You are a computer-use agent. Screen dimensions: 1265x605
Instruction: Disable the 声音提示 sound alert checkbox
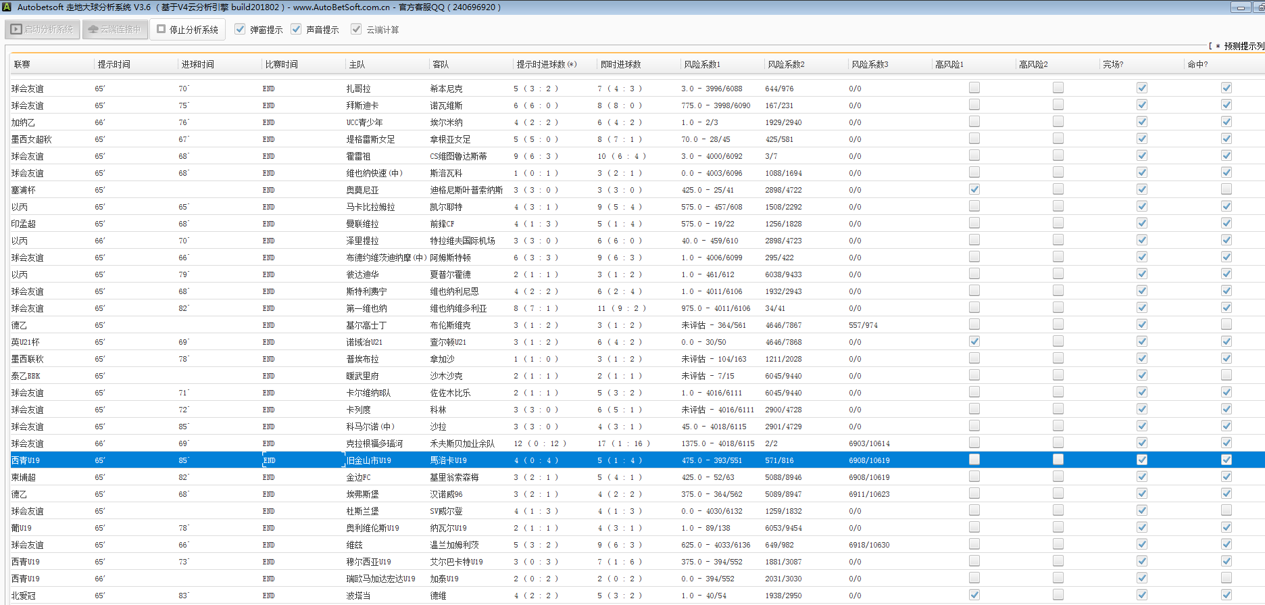point(296,29)
